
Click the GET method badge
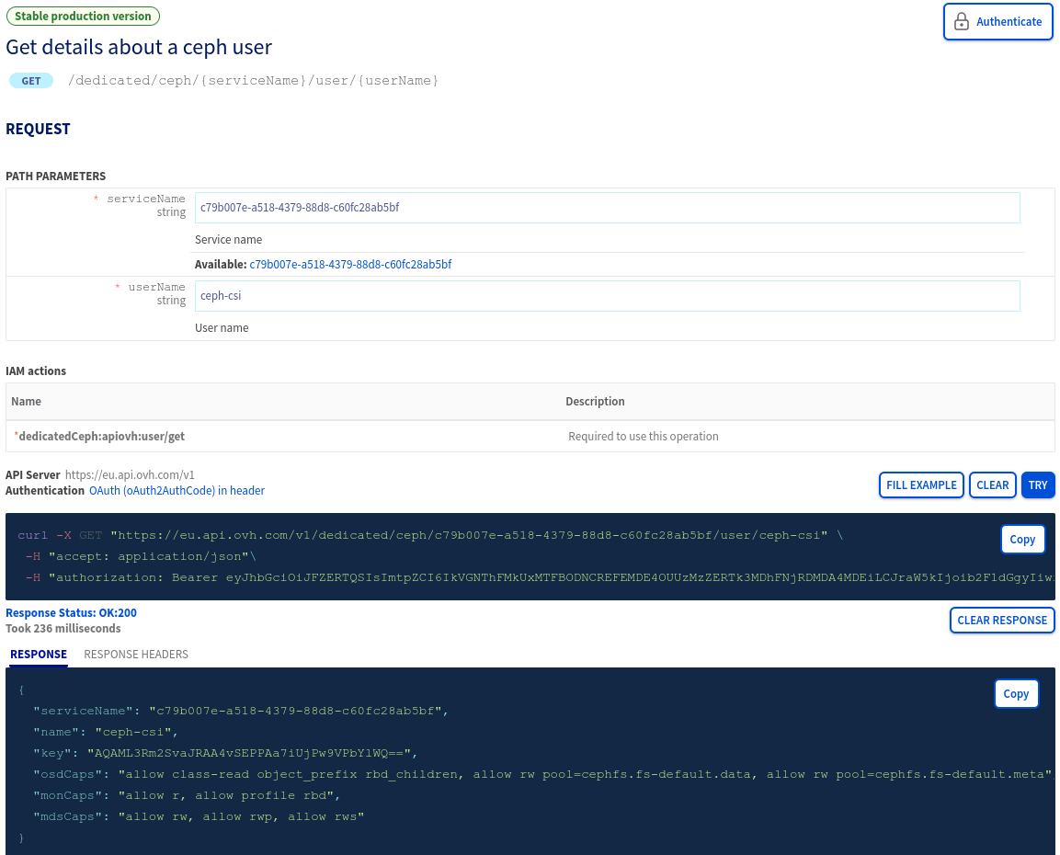30,81
